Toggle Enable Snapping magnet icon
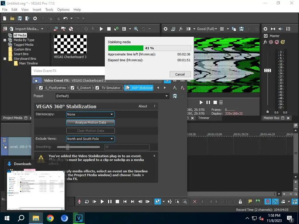 coord(268,202)
